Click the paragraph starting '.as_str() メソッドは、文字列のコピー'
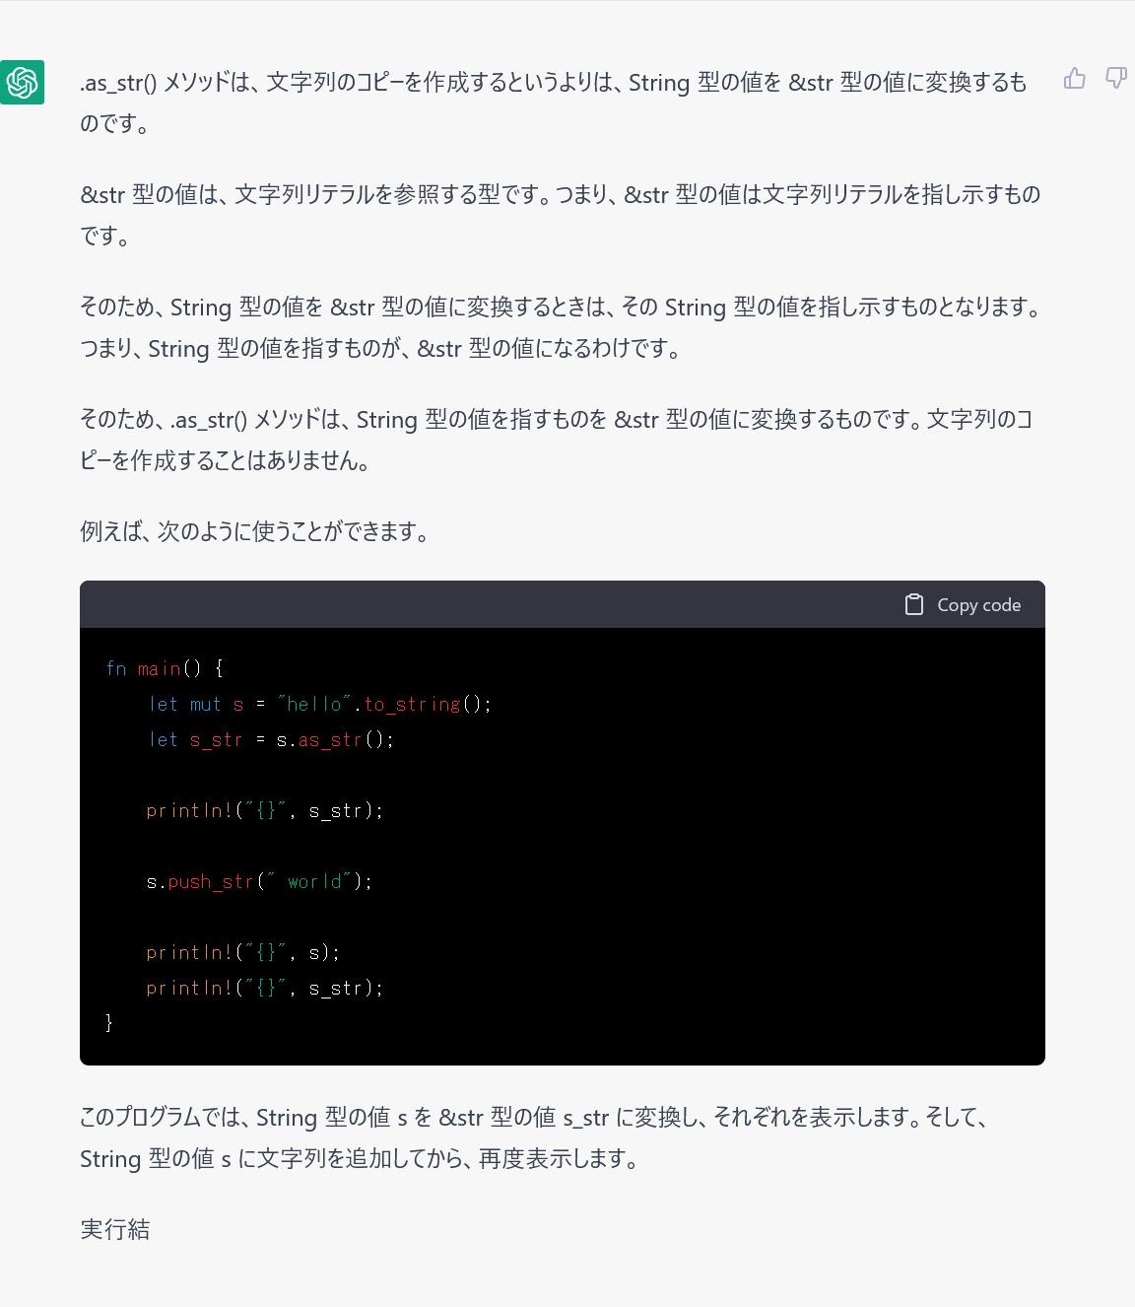Image resolution: width=1135 pixels, height=1307 pixels. coord(554,103)
